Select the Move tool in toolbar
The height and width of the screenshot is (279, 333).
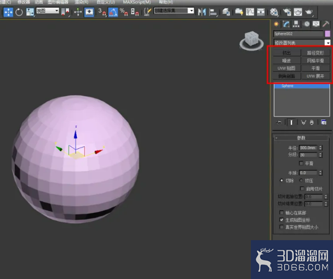(x=8, y=12)
